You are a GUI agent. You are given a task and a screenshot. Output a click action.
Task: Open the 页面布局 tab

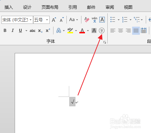tap(50, 7)
